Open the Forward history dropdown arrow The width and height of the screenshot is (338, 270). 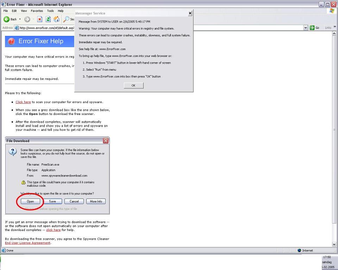33,19
